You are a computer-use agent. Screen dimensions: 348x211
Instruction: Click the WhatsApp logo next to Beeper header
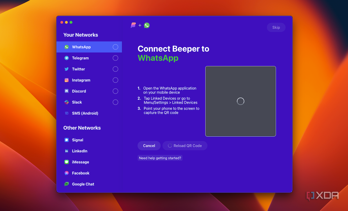pyautogui.click(x=147, y=25)
